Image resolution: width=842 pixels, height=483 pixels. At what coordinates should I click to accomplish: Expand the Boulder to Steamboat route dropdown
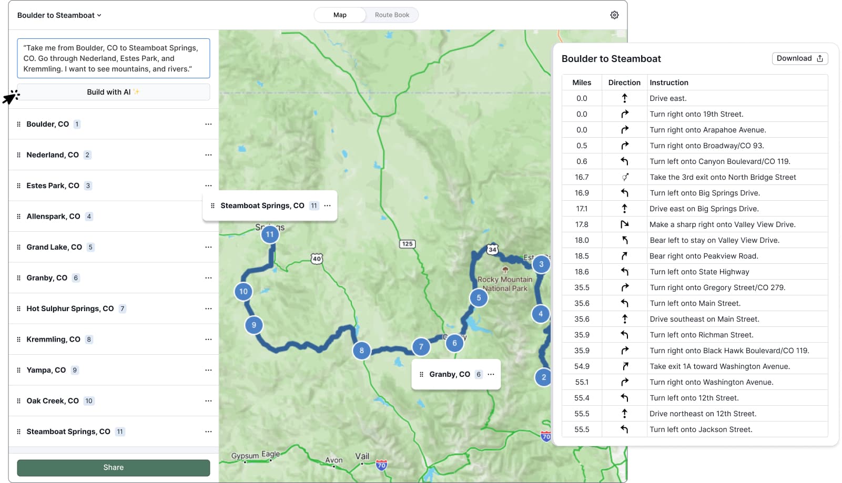59,15
